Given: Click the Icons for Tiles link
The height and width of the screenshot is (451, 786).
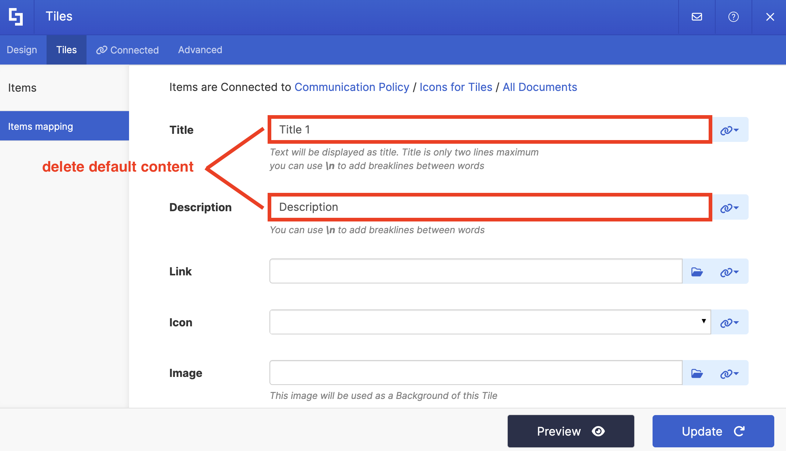Looking at the screenshot, I should [456, 87].
